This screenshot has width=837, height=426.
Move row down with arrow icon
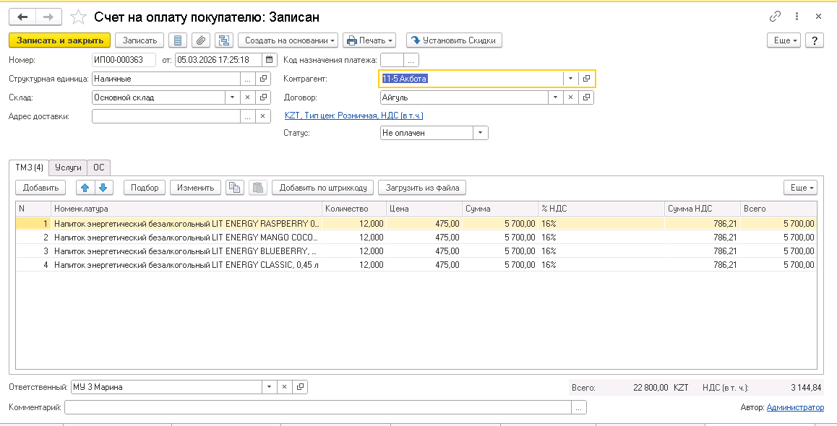tap(103, 188)
